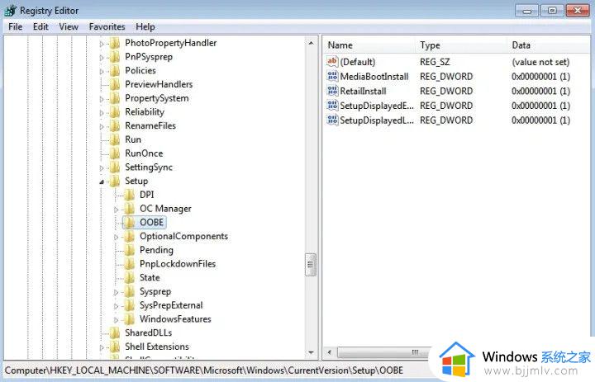595x382 pixels.
Task: Click the (value not set) data cell
Action: (540, 62)
